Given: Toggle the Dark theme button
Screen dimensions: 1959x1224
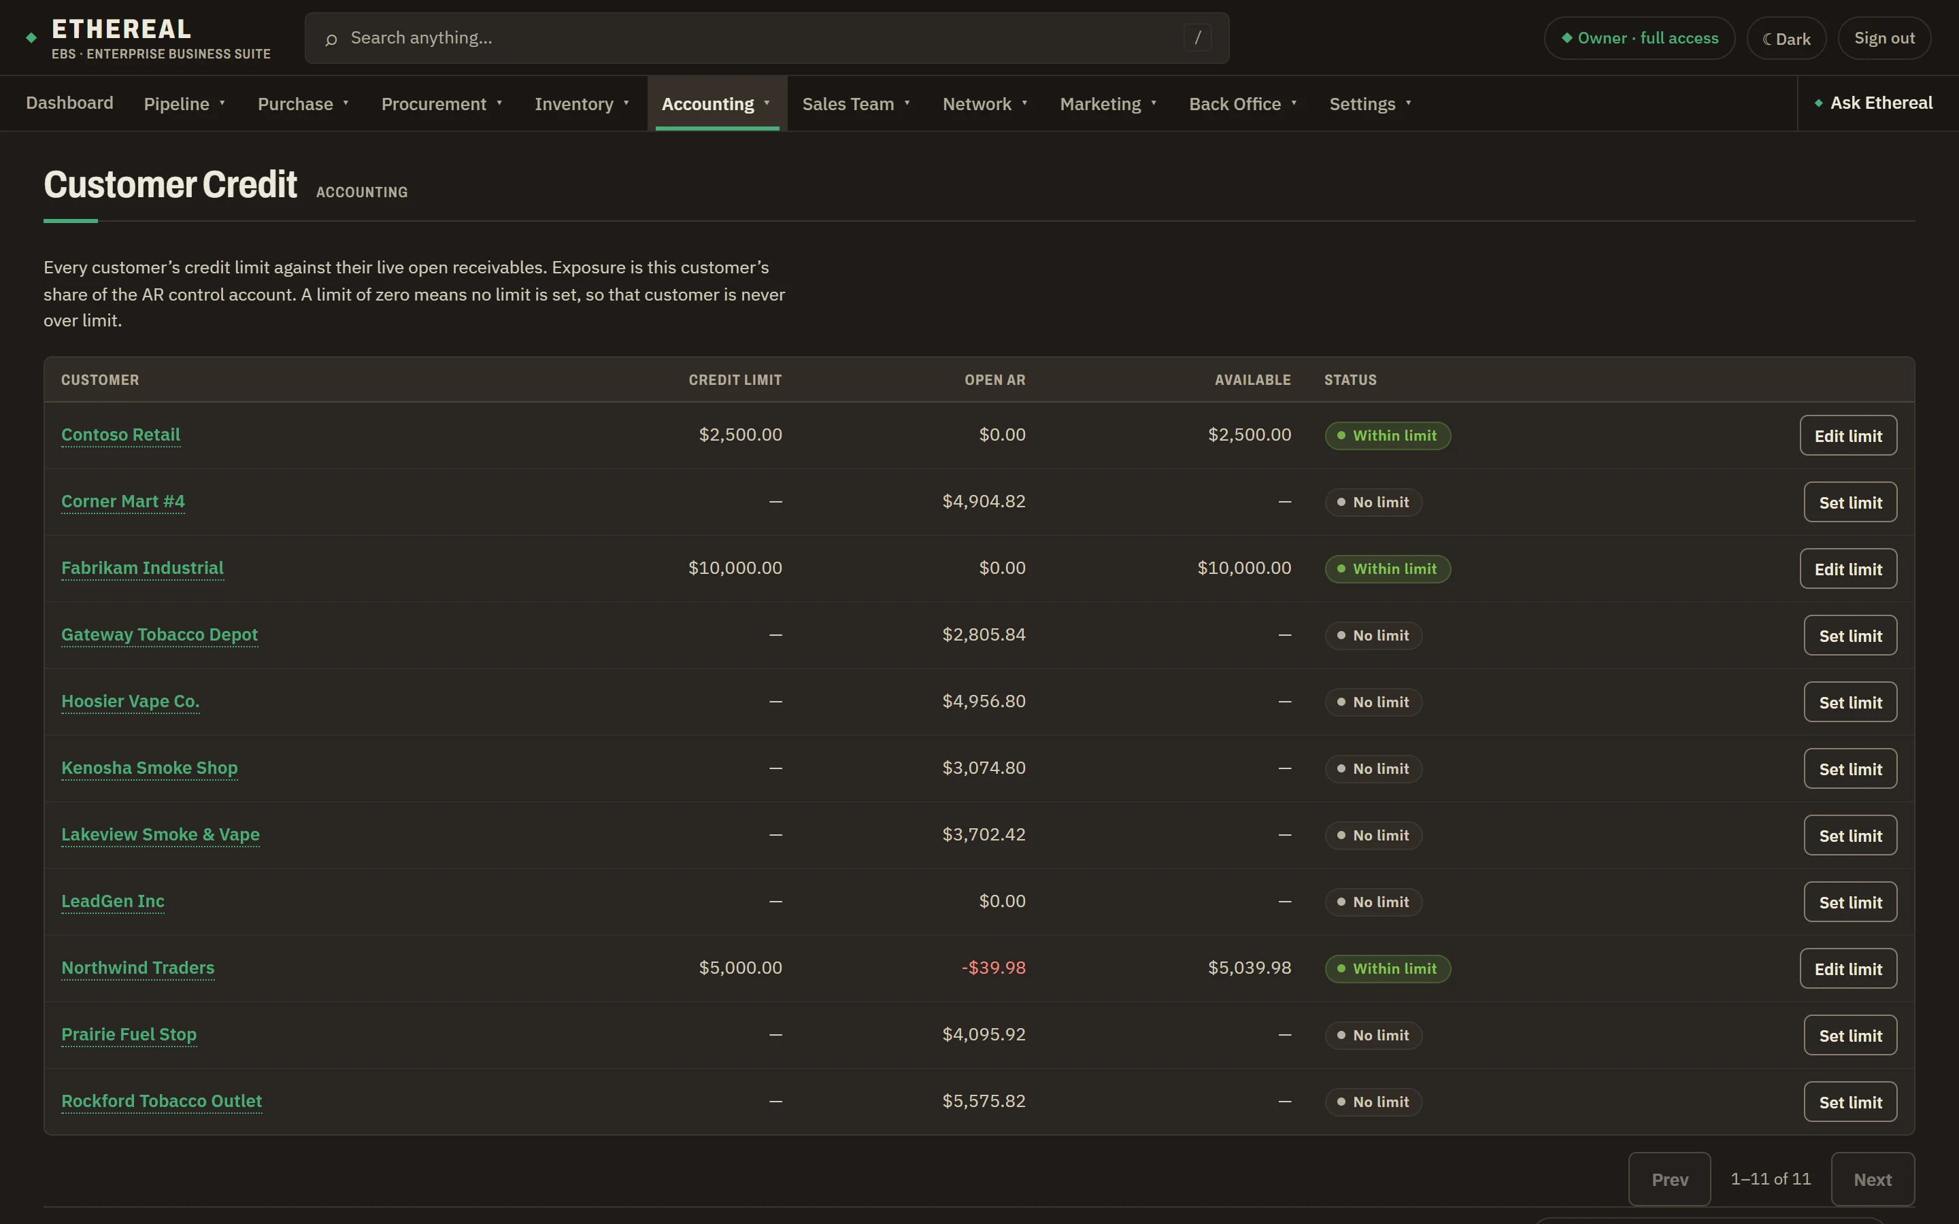Looking at the screenshot, I should (1786, 38).
